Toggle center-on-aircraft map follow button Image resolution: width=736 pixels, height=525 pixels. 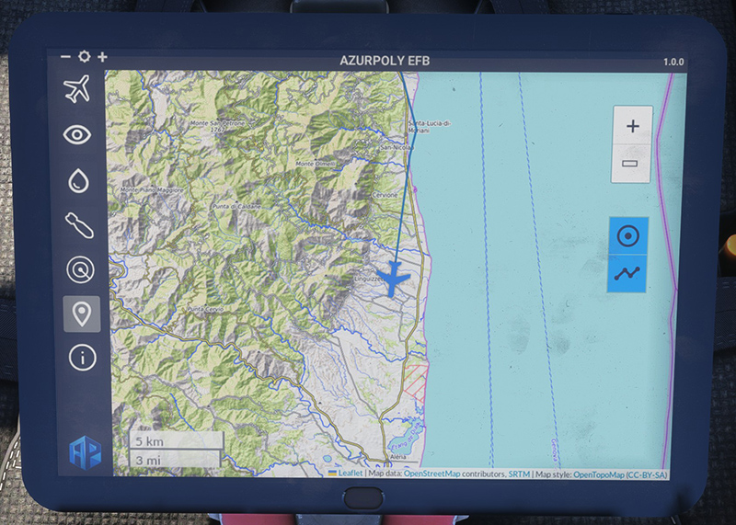coord(628,235)
